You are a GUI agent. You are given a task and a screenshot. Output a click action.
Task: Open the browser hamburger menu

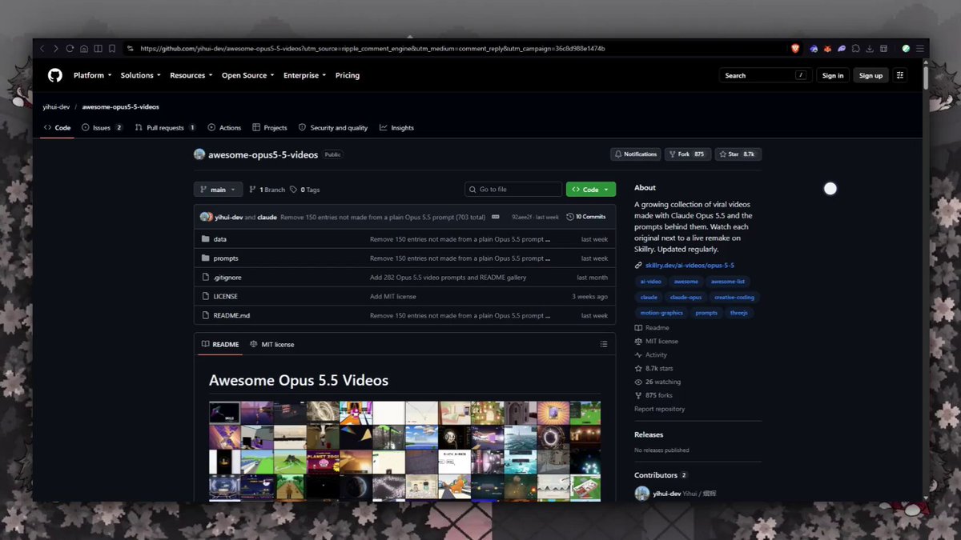[920, 49]
